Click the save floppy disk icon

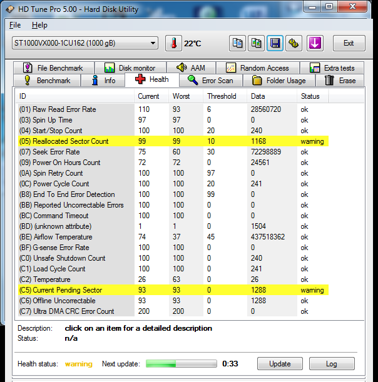point(275,43)
